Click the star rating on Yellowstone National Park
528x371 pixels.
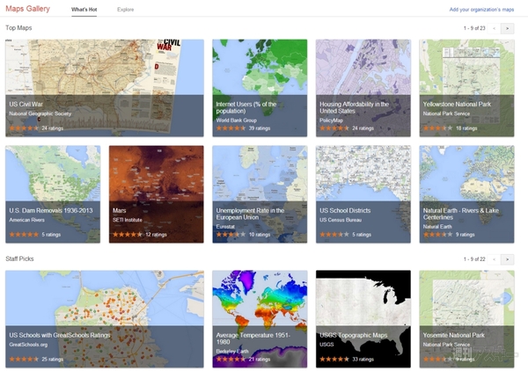437,128
